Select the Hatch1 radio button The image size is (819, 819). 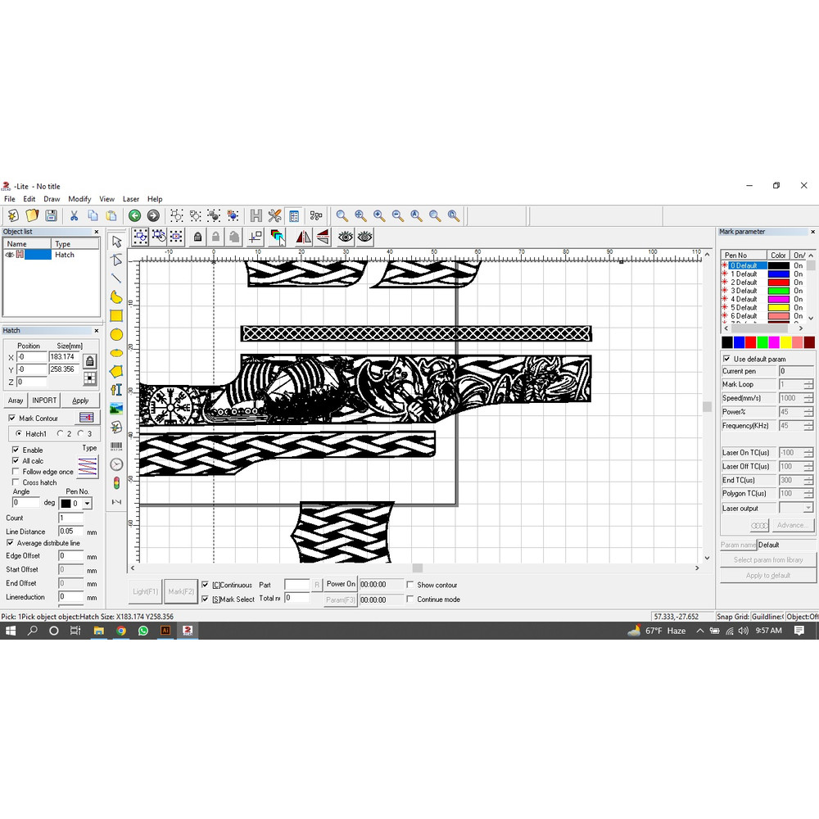click(x=20, y=434)
